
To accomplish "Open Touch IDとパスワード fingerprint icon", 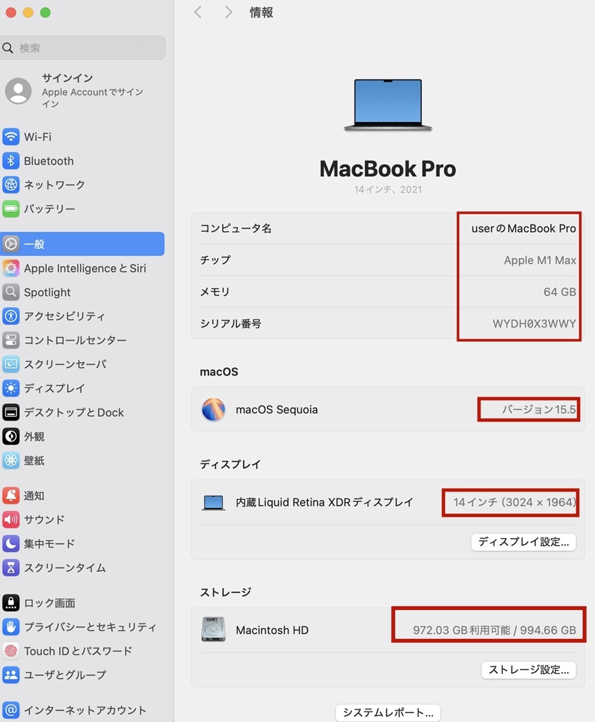I will (x=11, y=650).
